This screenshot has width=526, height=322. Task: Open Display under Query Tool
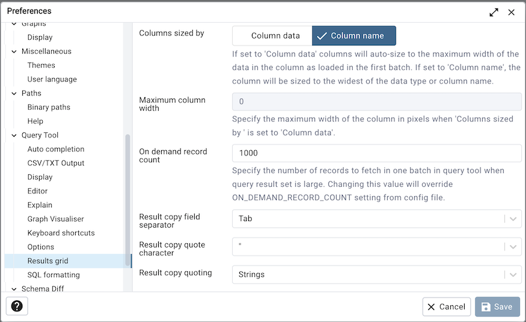40,177
